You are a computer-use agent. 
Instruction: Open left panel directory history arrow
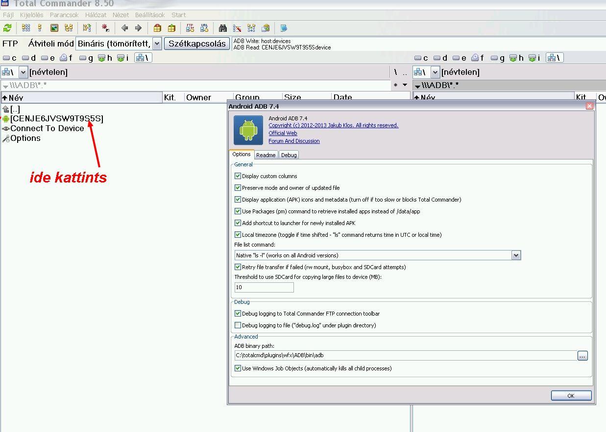[x=405, y=85]
